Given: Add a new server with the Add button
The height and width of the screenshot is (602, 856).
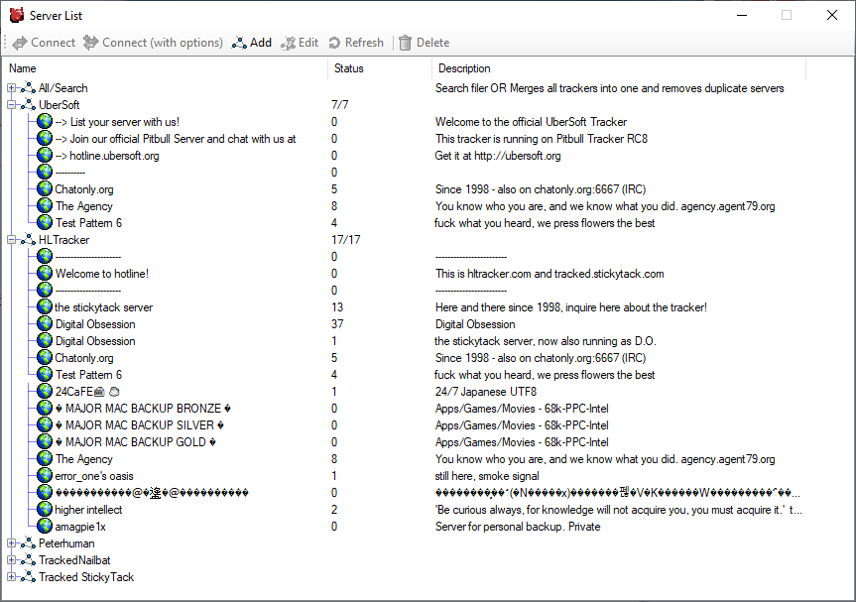Looking at the screenshot, I should point(252,43).
